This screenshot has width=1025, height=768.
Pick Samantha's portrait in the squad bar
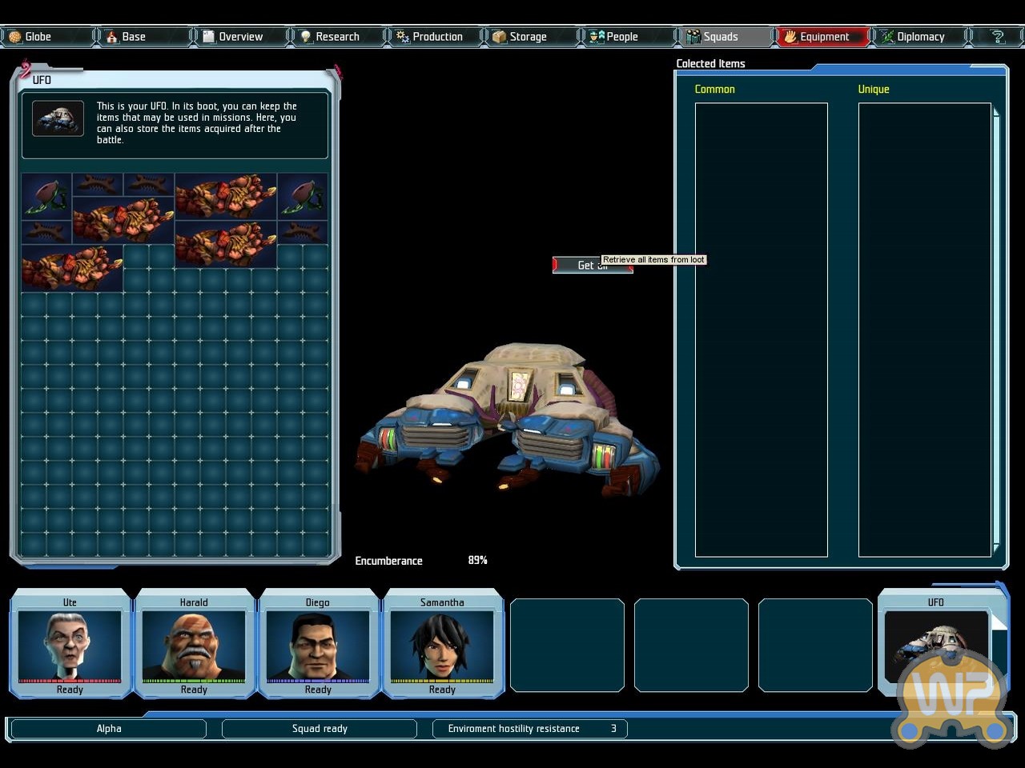(442, 646)
